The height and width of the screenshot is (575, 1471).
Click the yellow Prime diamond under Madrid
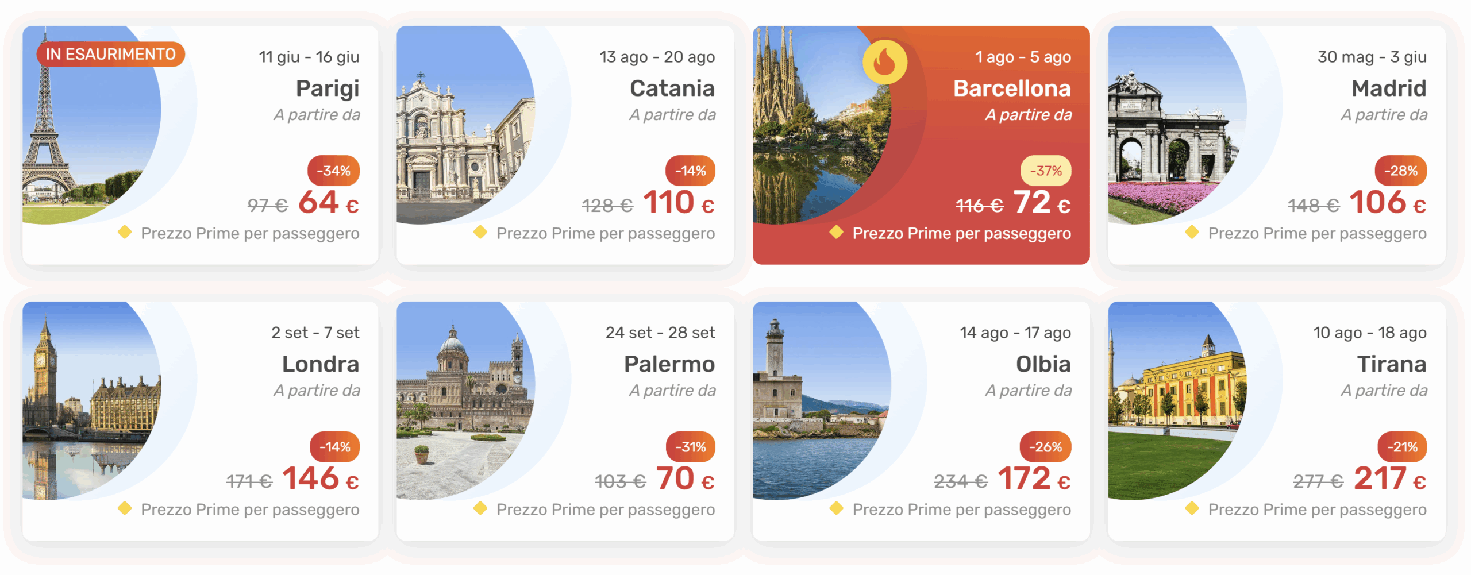[1192, 232]
